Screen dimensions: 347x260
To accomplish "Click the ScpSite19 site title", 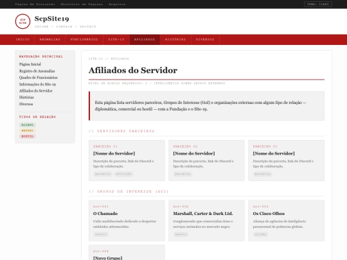I will click(x=52, y=19).
